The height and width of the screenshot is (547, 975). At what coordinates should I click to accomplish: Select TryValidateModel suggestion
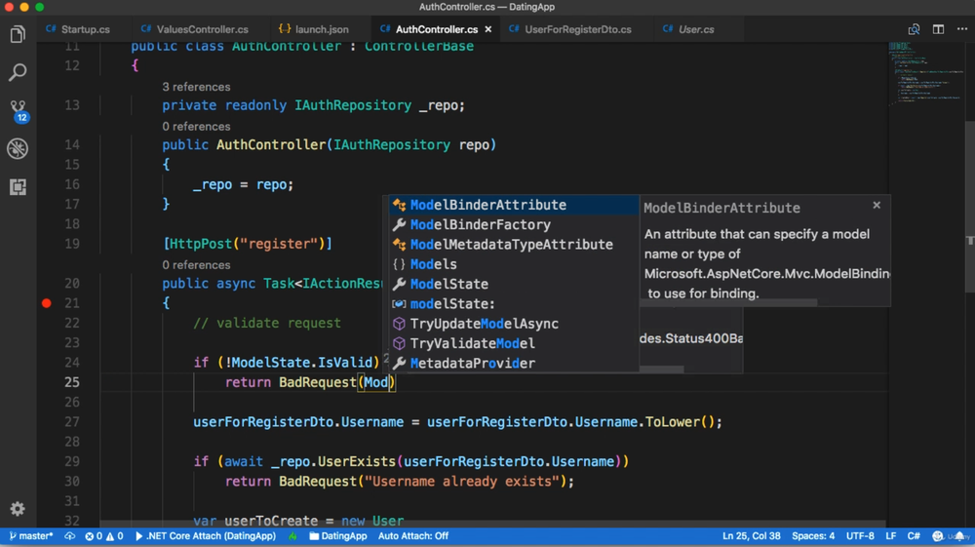pyautogui.click(x=514, y=344)
